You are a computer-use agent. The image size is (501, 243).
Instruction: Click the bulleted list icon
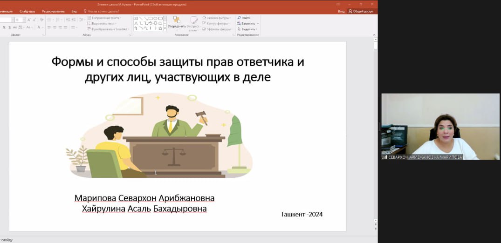pos(48,20)
